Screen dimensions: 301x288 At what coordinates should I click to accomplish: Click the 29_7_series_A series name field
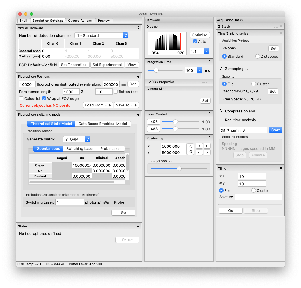coord(243,130)
